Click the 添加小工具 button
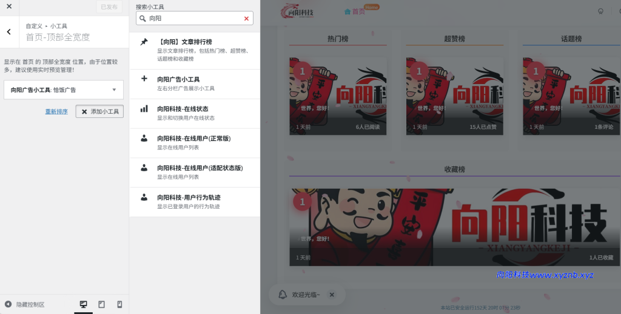 pos(100,111)
